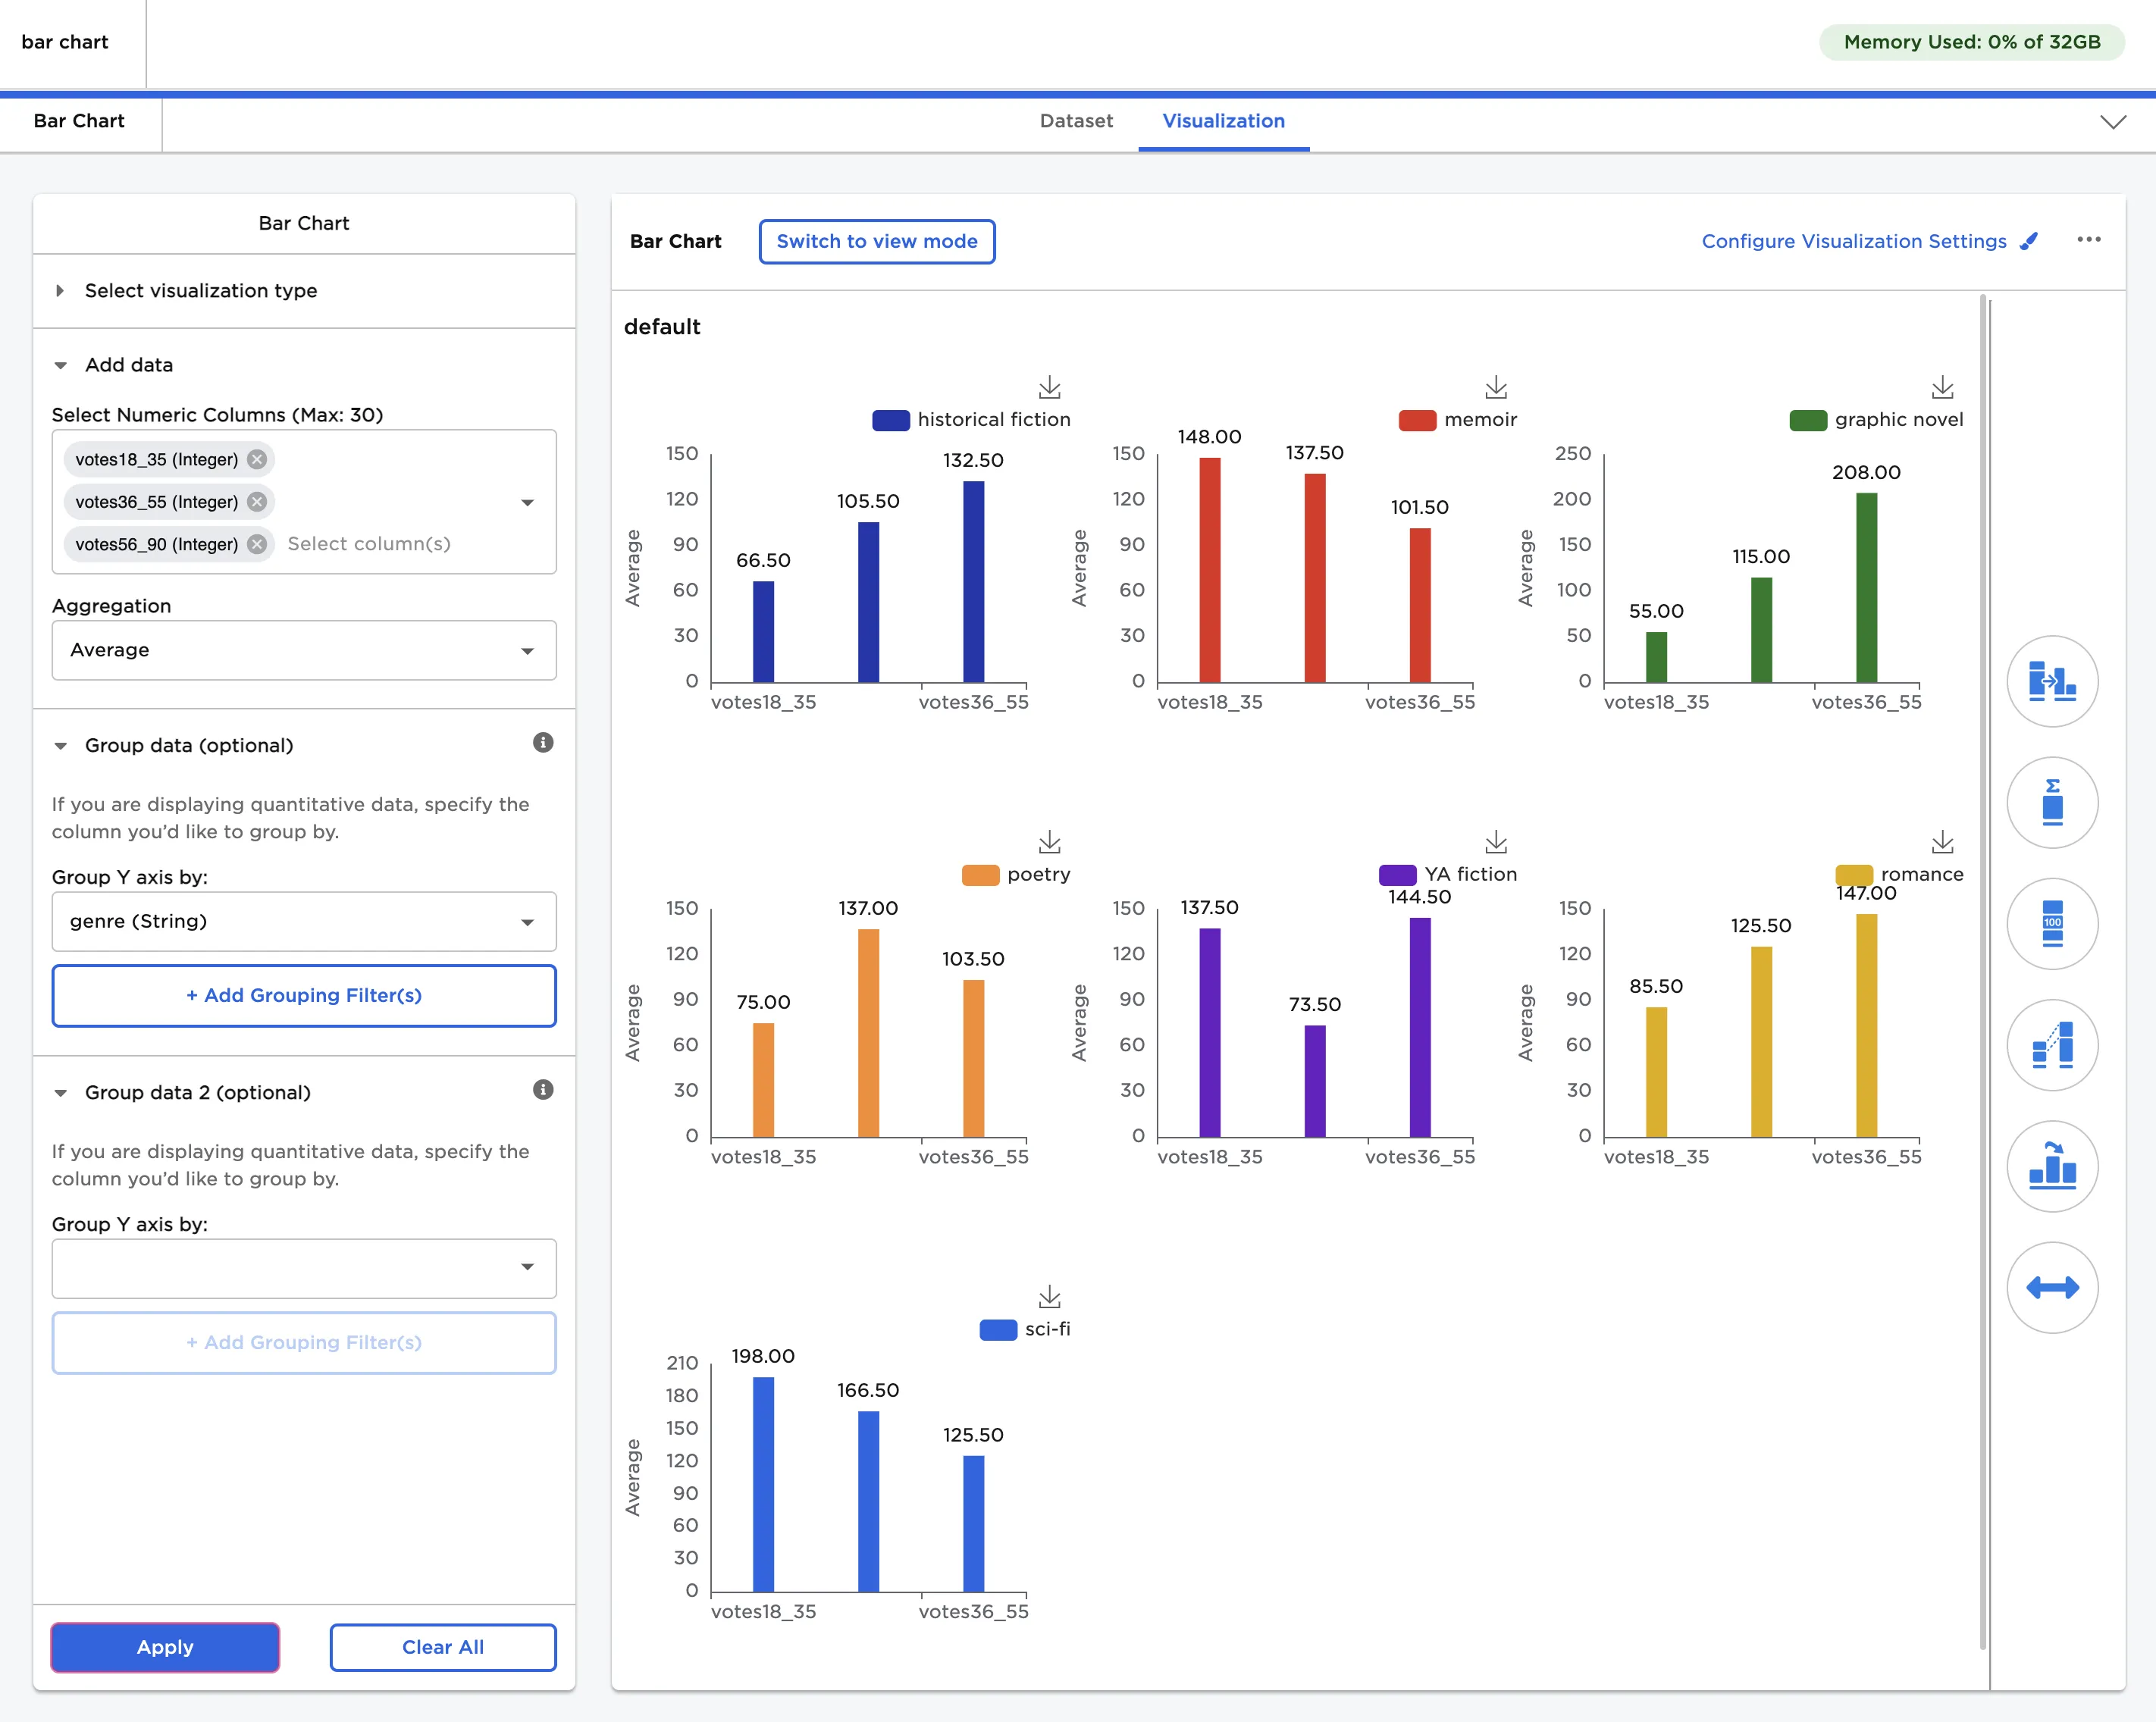2156x1722 pixels.
Task: Toggle the historical fiction legend swatch
Action: coord(890,420)
